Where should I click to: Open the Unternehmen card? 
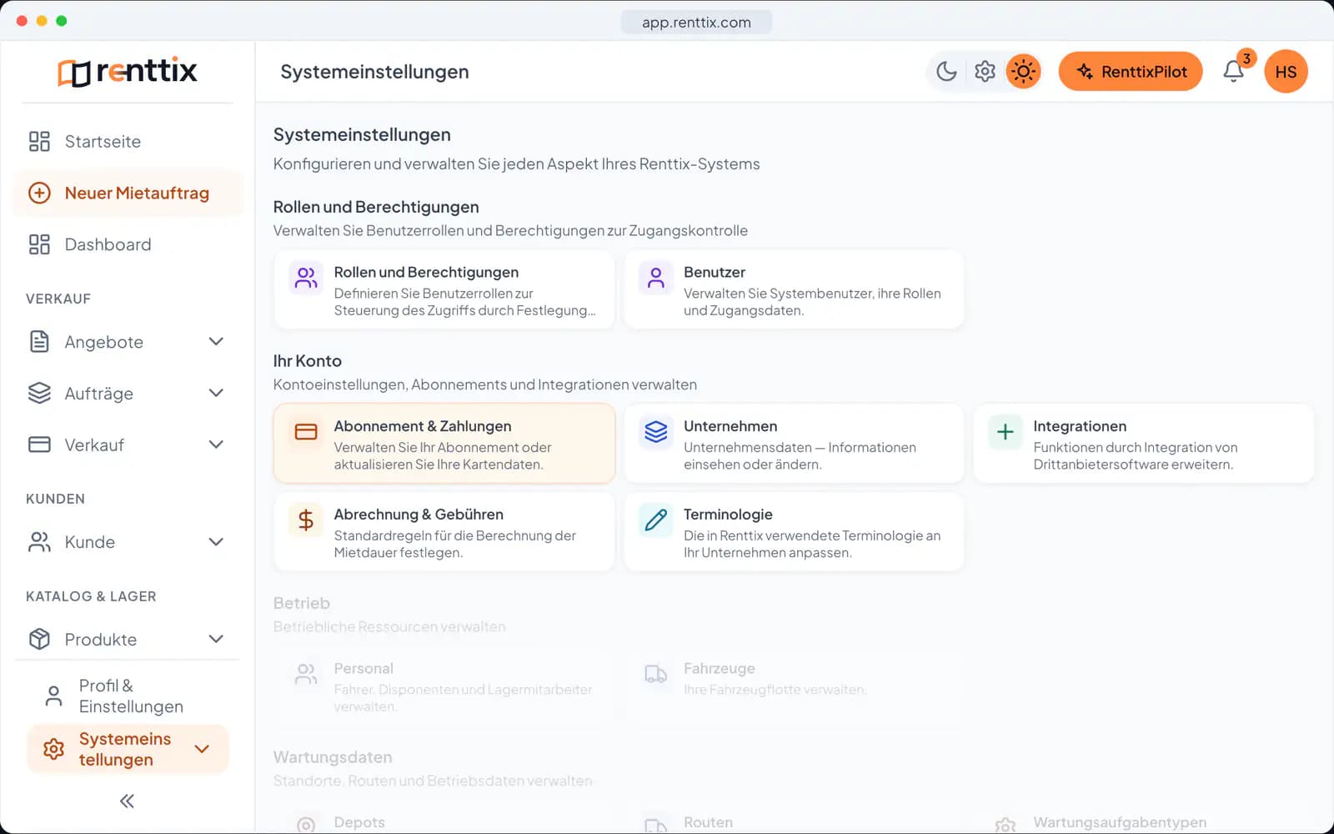pyautogui.click(x=794, y=444)
